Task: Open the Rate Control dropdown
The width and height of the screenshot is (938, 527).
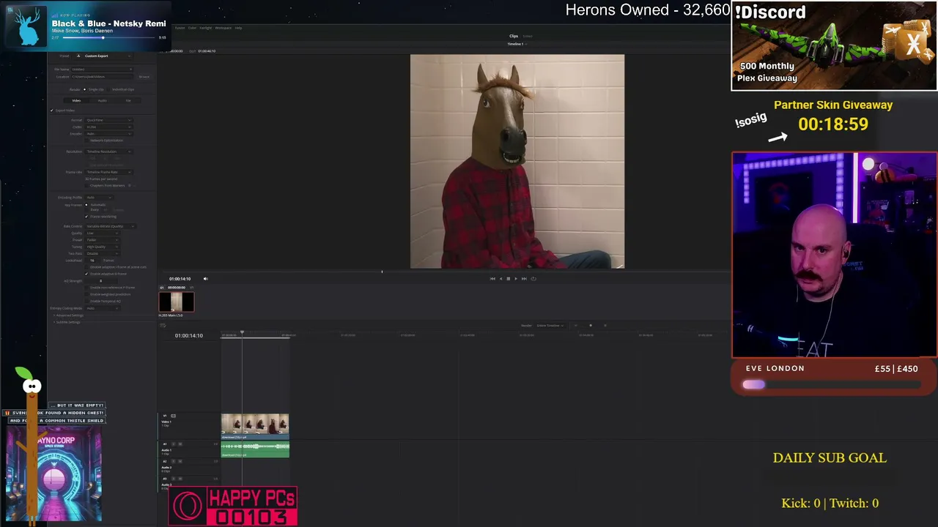Action: pyautogui.click(x=110, y=226)
